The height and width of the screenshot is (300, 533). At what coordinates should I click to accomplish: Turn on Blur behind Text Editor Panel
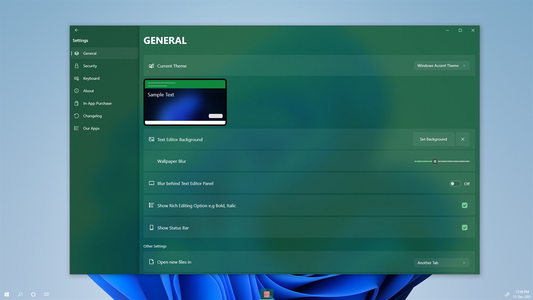click(455, 183)
